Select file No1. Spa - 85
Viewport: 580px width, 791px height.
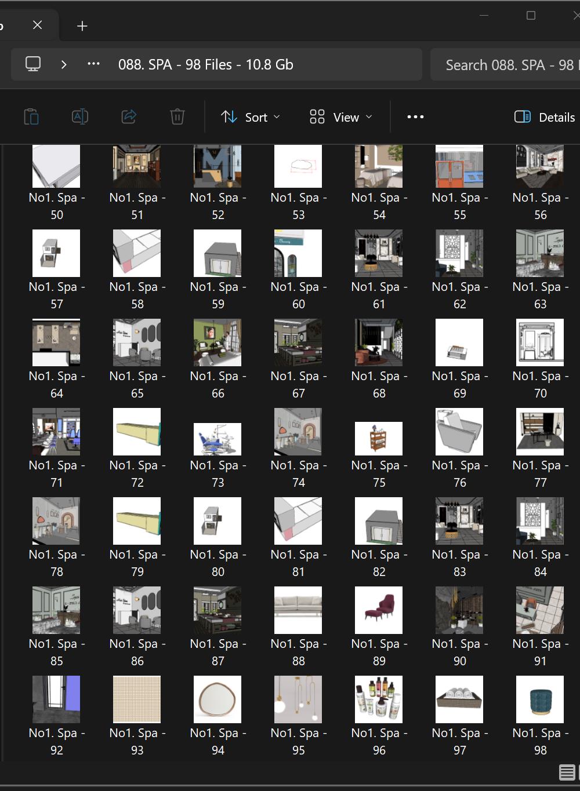(56, 628)
